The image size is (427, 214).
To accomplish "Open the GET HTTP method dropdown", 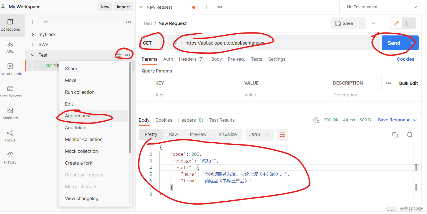I will coord(160,43).
